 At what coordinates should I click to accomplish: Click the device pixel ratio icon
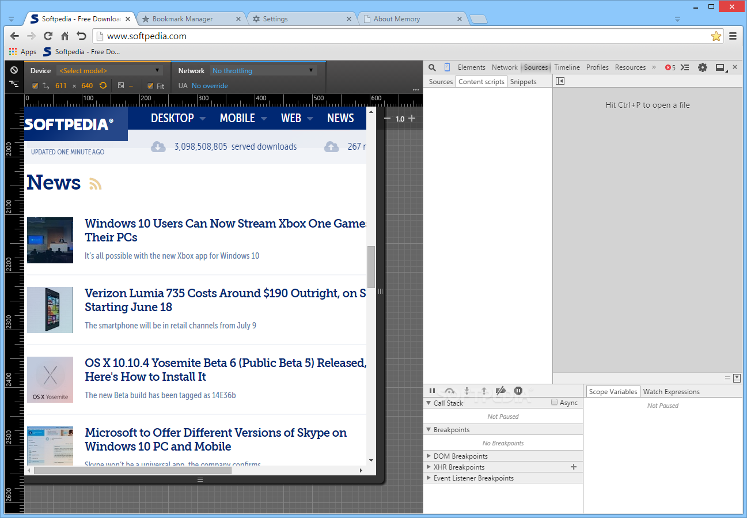click(121, 85)
